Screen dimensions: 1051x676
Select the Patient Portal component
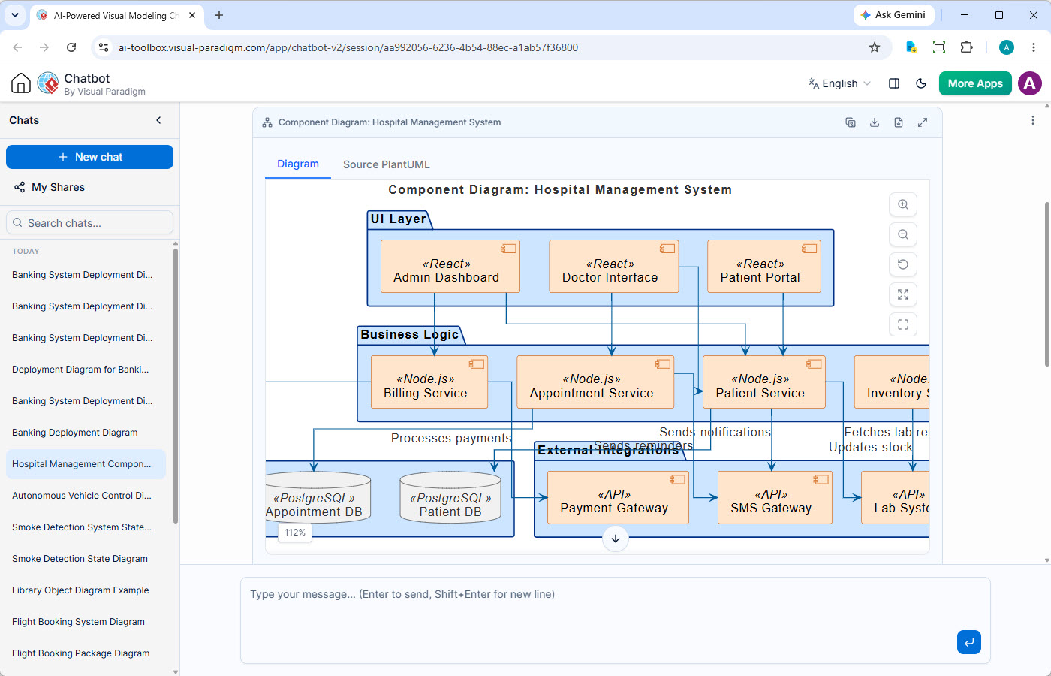[x=764, y=267]
